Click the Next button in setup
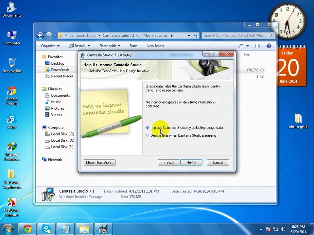The image size is (314, 235). pyautogui.click(x=191, y=163)
